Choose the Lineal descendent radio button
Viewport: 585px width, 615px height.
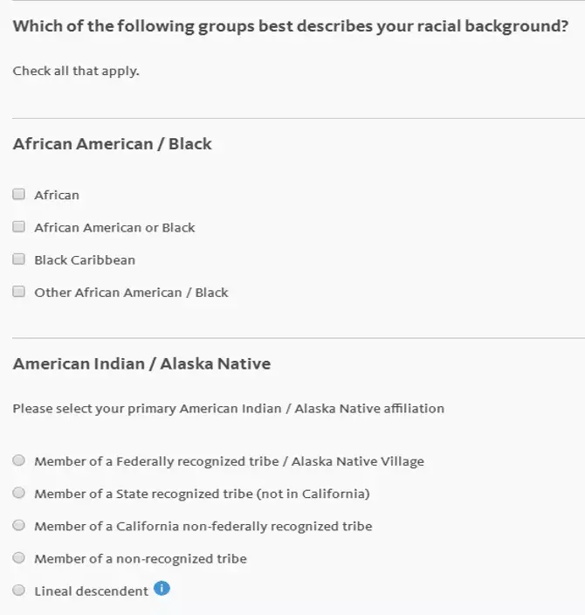[19, 591]
